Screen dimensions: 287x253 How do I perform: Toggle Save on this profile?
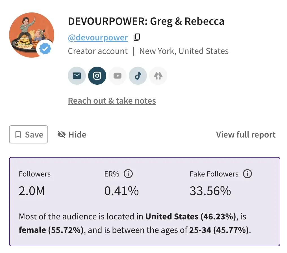click(28, 134)
